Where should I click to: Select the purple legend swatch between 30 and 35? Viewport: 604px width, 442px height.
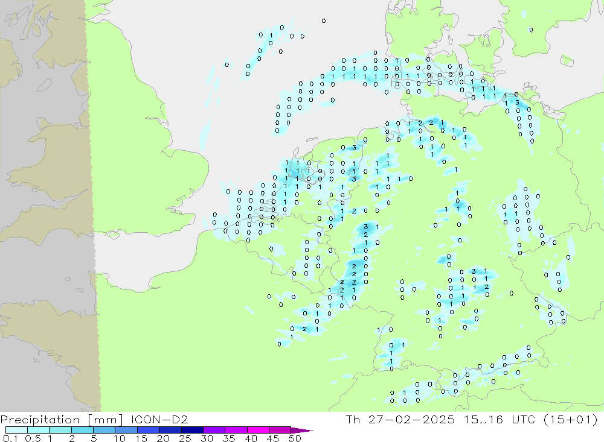tap(214, 430)
